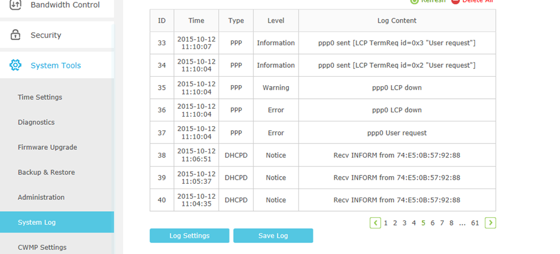The image size is (560, 254).
Task: Click the green Refresh icon
Action: [414, 1]
